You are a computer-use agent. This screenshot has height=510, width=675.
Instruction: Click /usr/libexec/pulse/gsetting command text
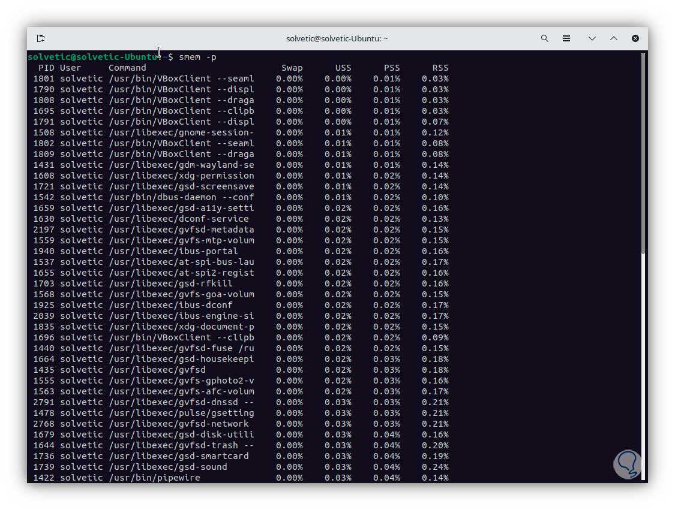(181, 413)
